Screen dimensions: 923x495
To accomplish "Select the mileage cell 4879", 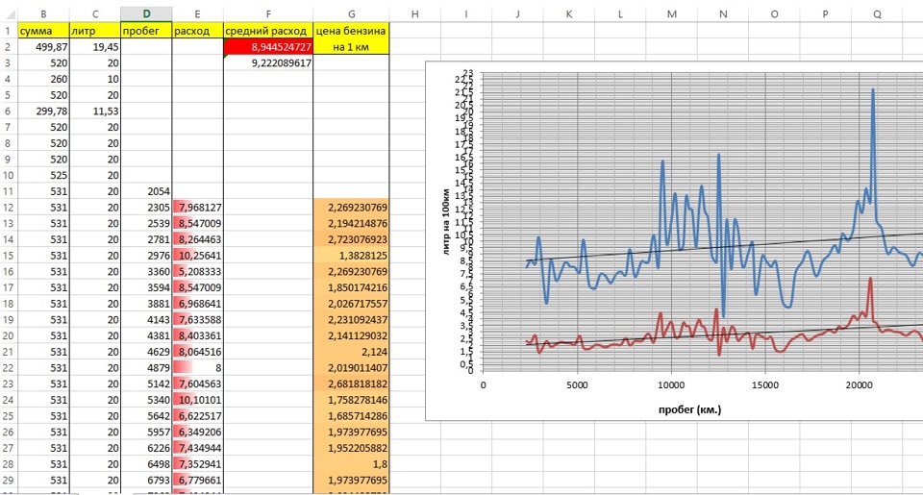I will [x=146, y=368].
